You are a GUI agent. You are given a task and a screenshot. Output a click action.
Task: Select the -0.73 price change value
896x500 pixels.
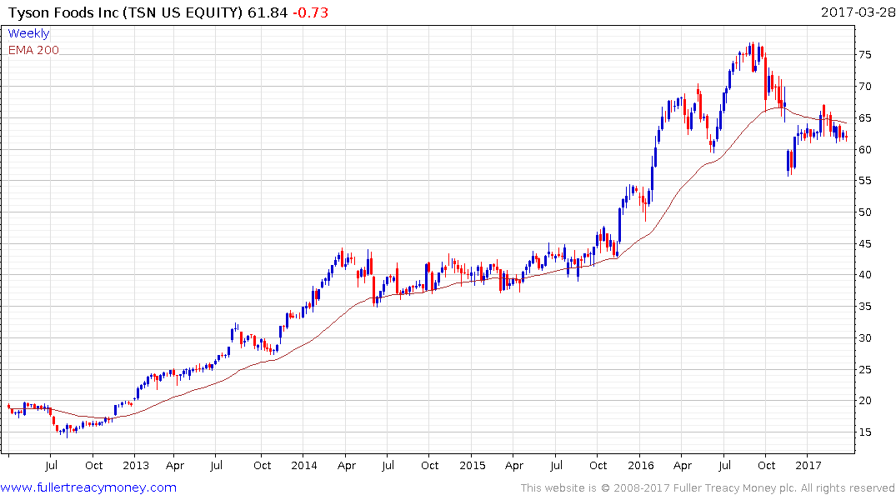310,12
